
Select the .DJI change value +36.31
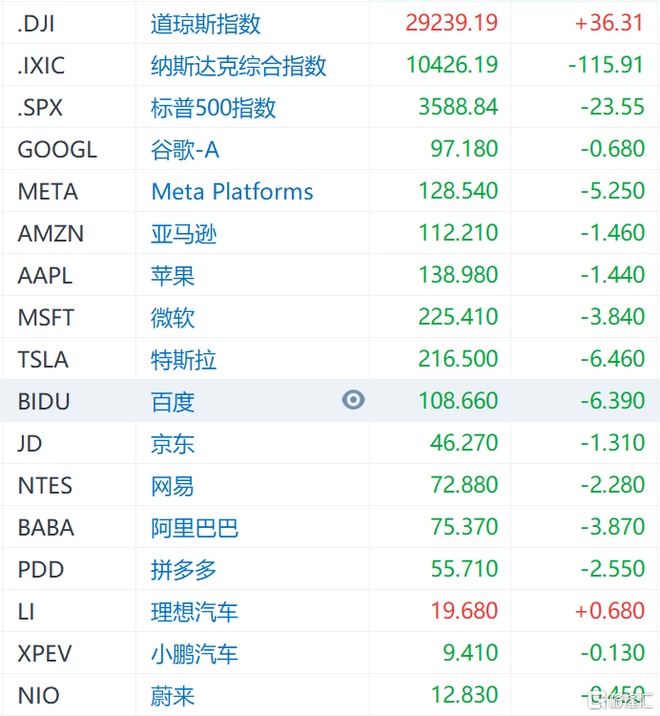point(608,22)
